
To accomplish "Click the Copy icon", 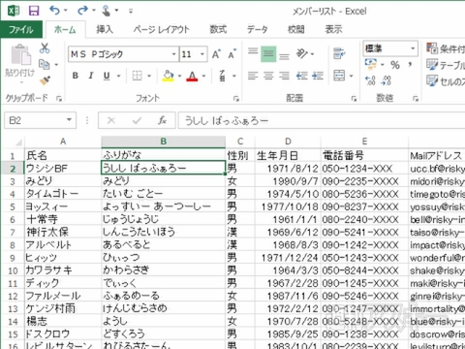I will [44, 64].
